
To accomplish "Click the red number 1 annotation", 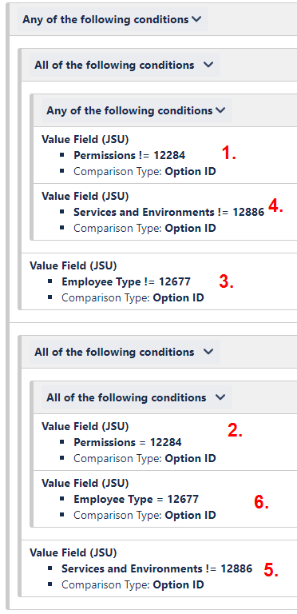I will point(229,153).
